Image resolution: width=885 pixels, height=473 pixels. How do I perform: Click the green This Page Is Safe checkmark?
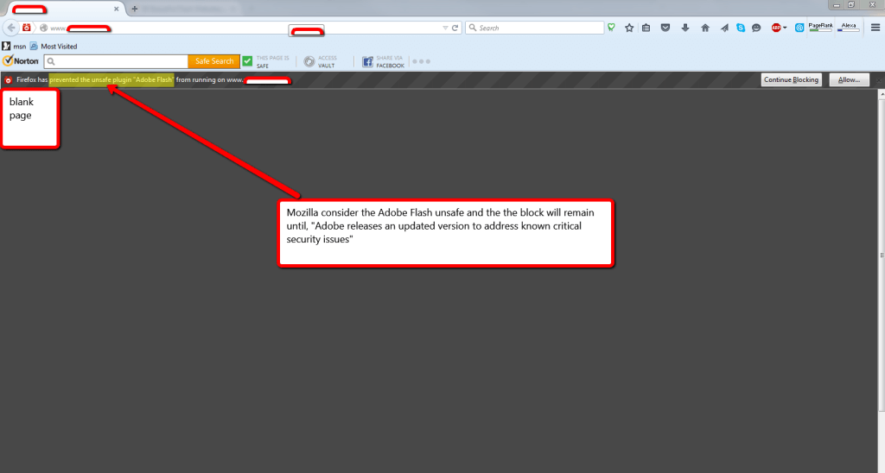click(x=248, y=61)
